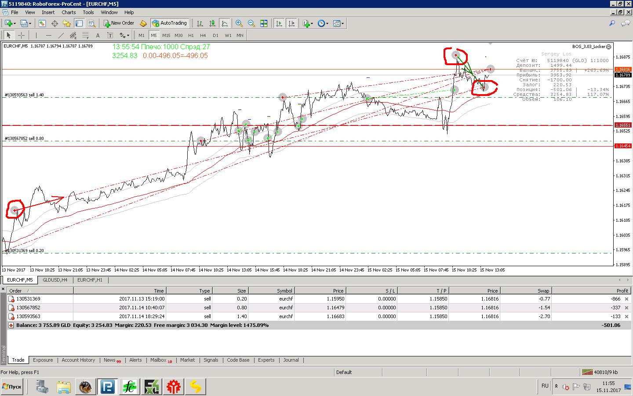This screenshot has width=633, height=396.
Task: Sort orders by the Profit column
Action: [591, 291]
